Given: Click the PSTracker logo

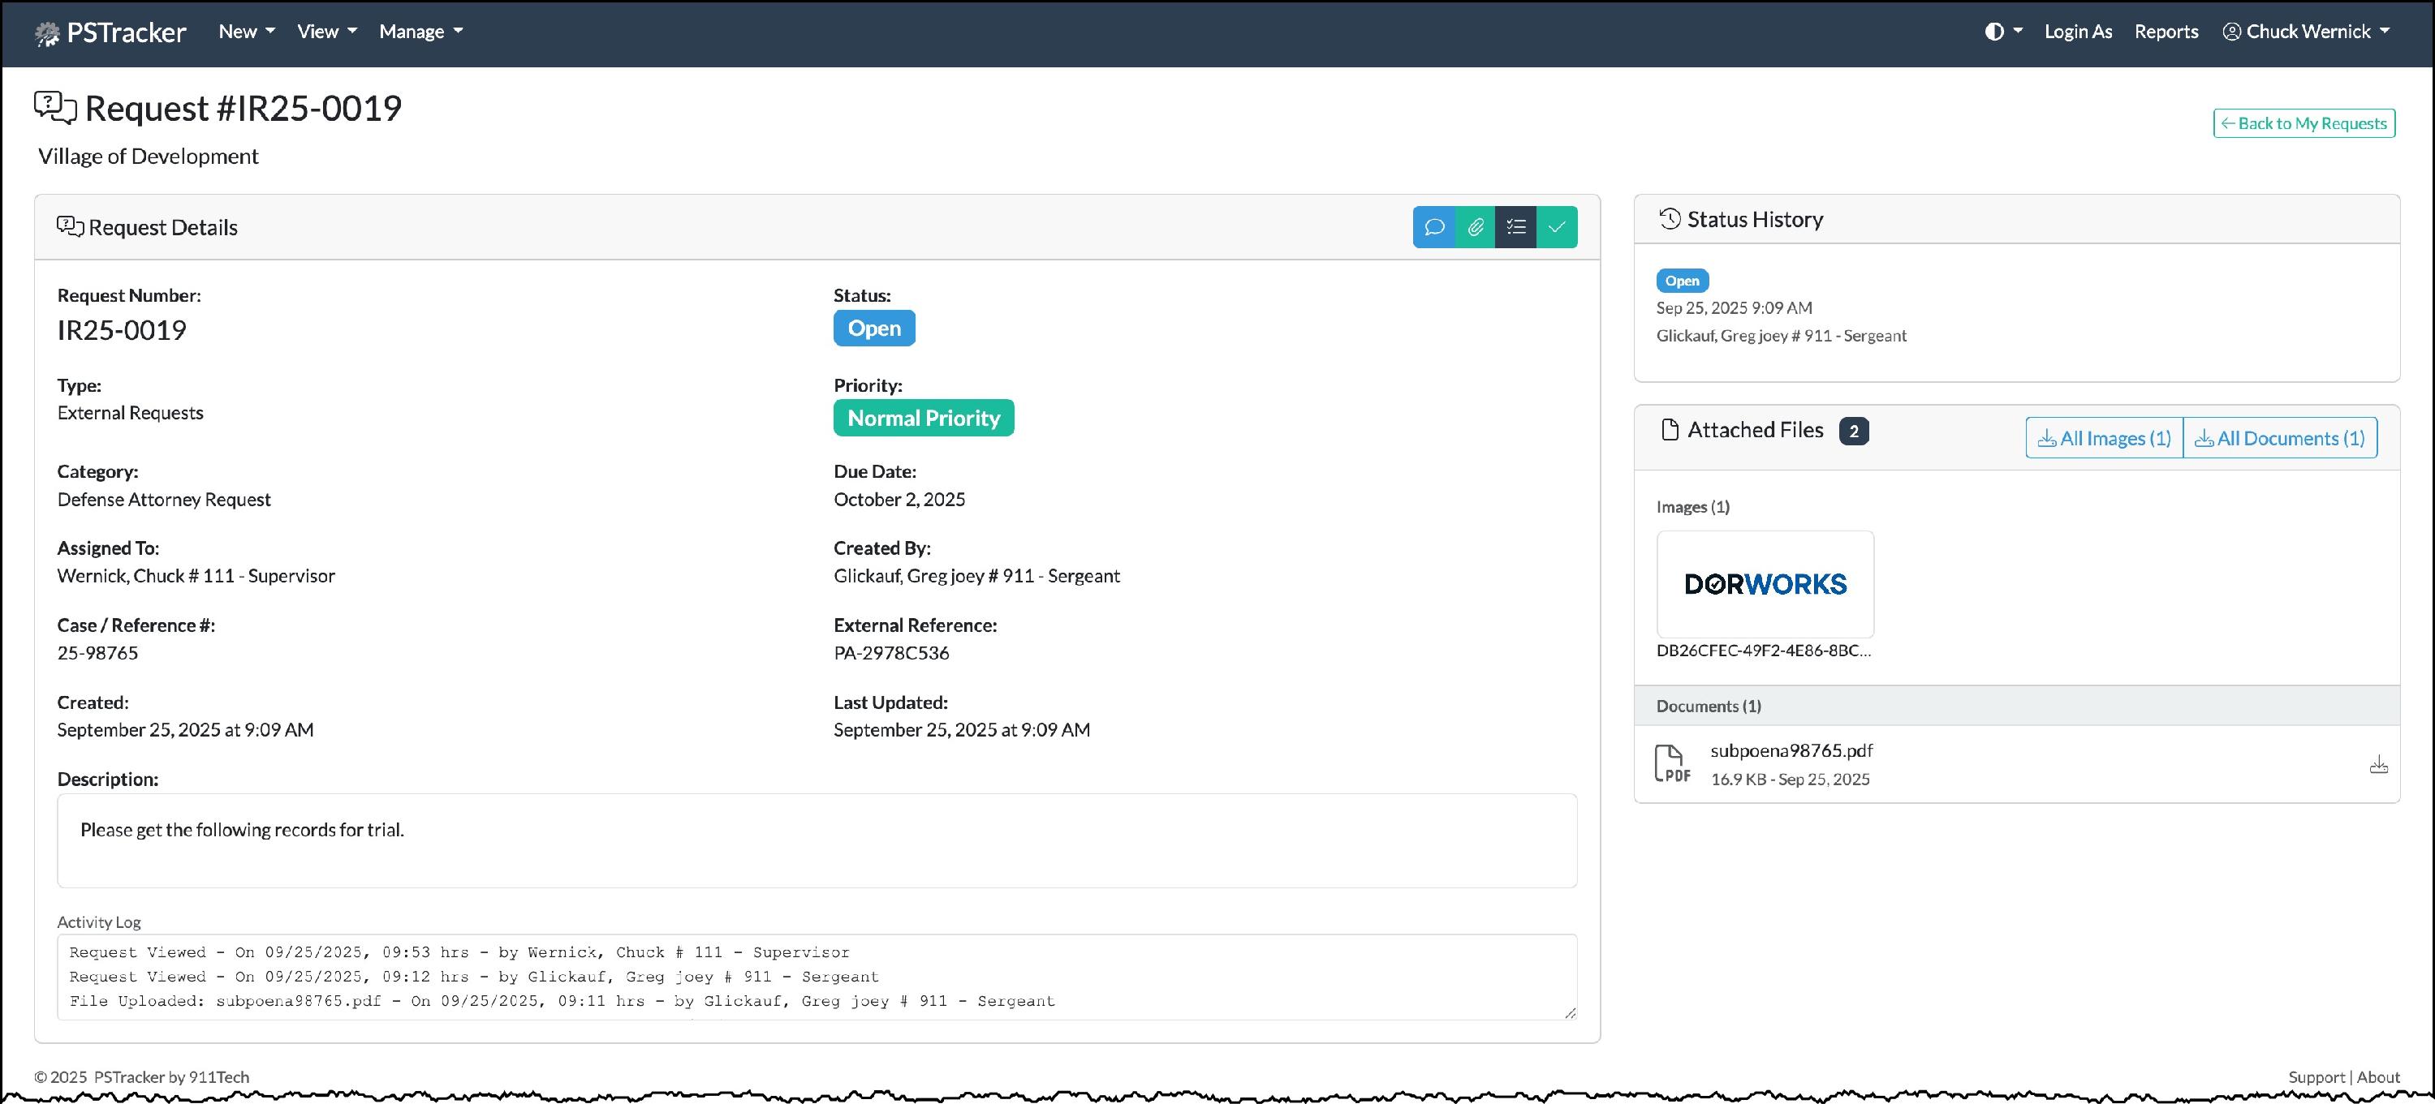Looking at the screenshot, I should pos(110,32).
